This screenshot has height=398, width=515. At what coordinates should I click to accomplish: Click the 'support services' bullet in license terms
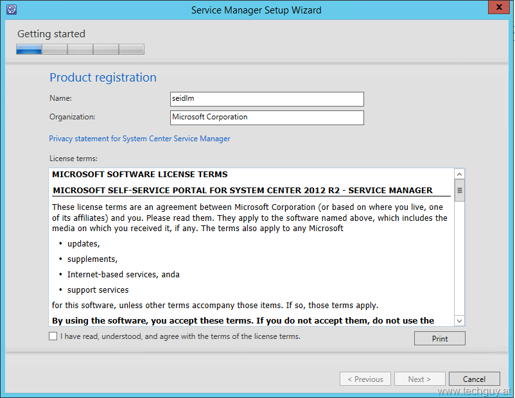(98, 290)
